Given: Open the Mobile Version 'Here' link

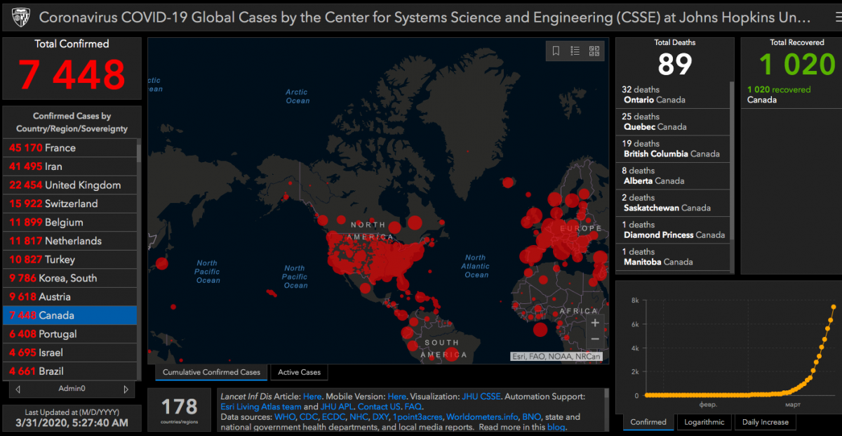Looking at the screenshot, I should point(397,397).
